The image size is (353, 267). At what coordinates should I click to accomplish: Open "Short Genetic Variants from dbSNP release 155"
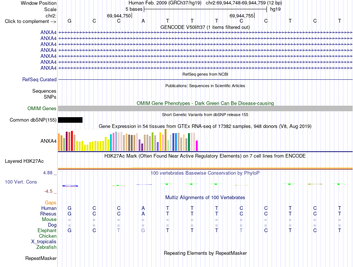[205, 115]
